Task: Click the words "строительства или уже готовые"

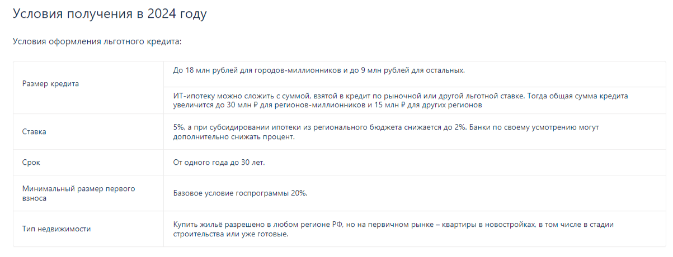Action: tap(231, 234)
